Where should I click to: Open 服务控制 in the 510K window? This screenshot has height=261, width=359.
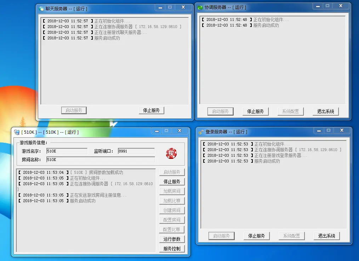172,249
